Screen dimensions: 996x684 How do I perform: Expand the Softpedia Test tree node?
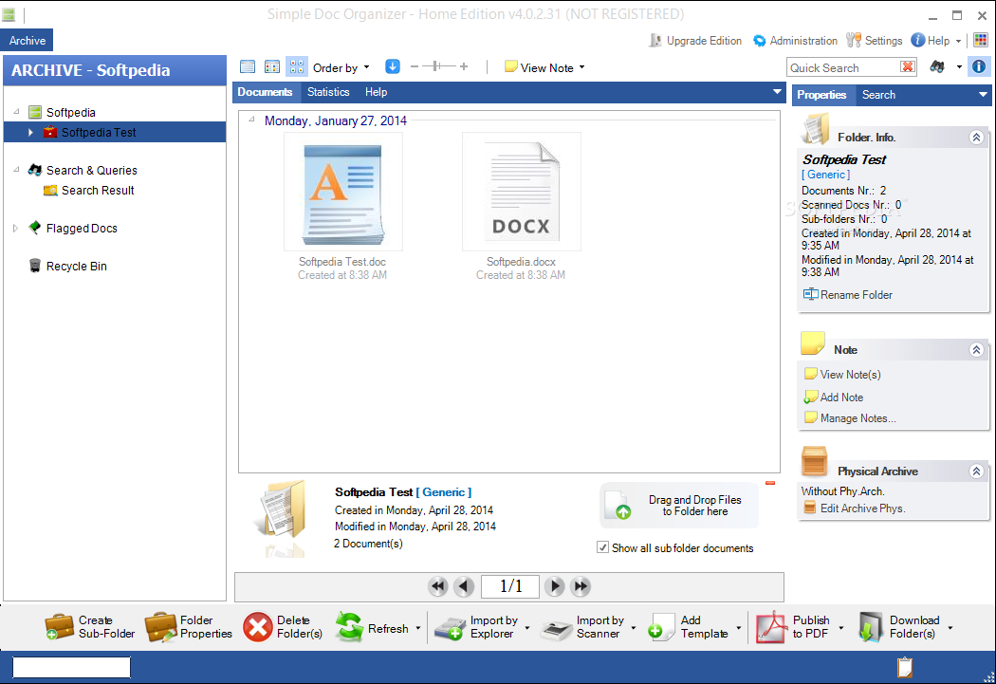tap(30, 132)
